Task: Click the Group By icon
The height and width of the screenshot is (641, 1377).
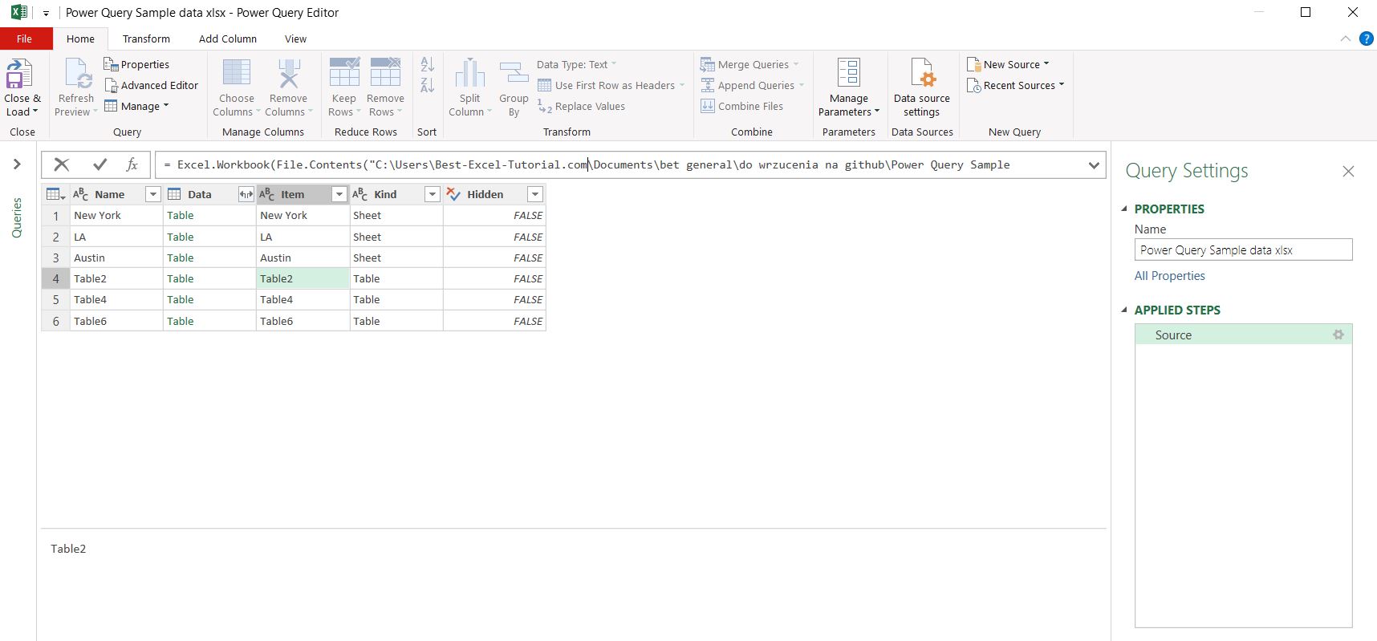Action: click(x=514, y=72)
